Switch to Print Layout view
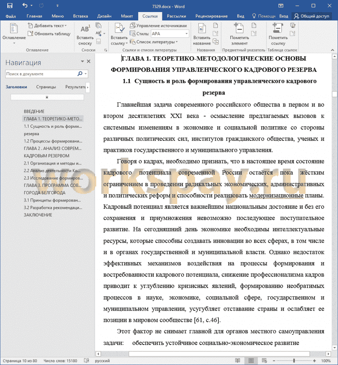The width and height of the screenshot is (338, 365). (251, 361)
